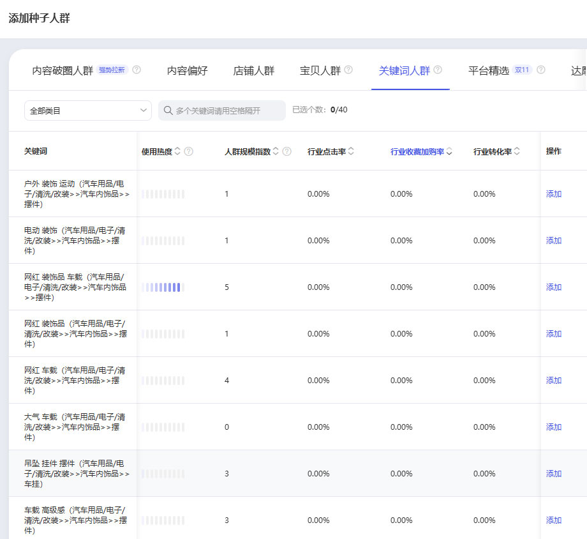Click help icon for 人群规模指数 column
The height and width of the screenshot is (539, 587).
click(x=286, y=151)
